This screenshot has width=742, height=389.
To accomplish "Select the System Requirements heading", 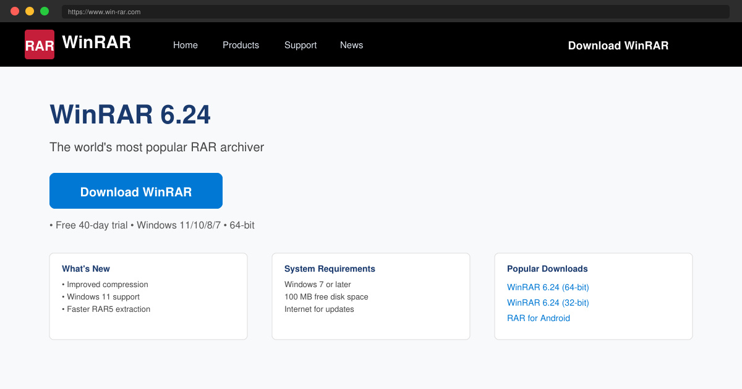I will tap(330, 269).
